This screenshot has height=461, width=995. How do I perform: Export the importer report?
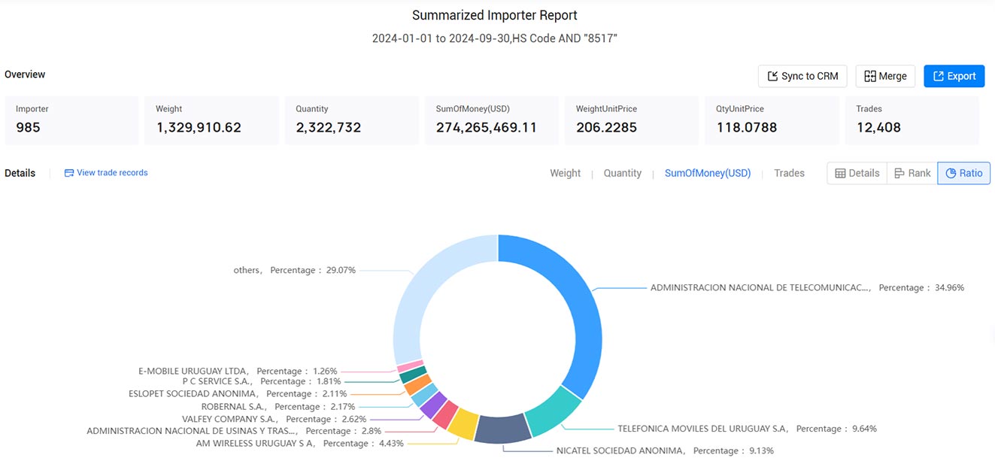pos(954,76)
